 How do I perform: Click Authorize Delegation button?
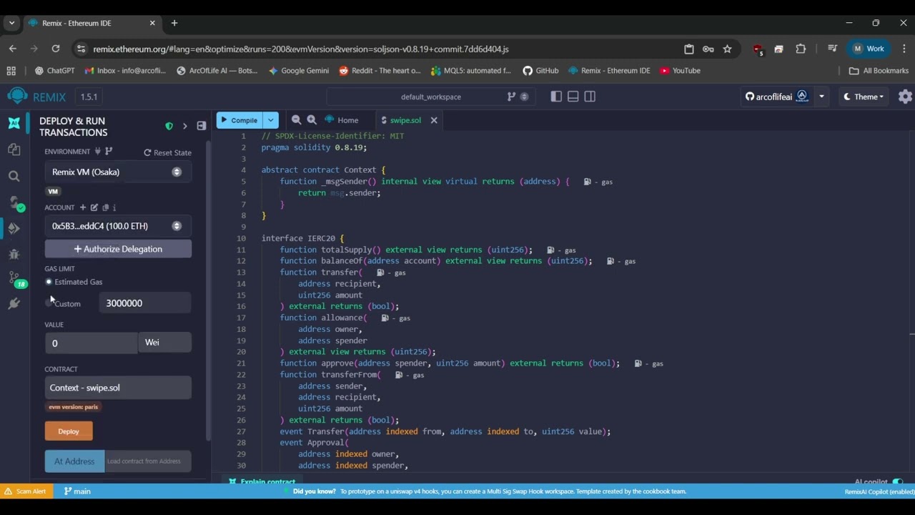(118, 249)
